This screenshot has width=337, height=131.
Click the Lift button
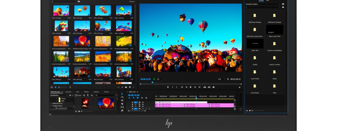pos(205,87)
